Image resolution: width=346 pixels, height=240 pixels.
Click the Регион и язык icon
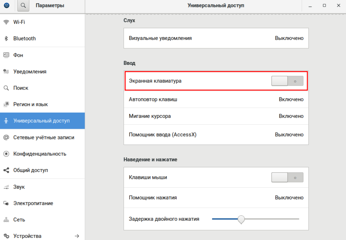click(x=6, y=105)
